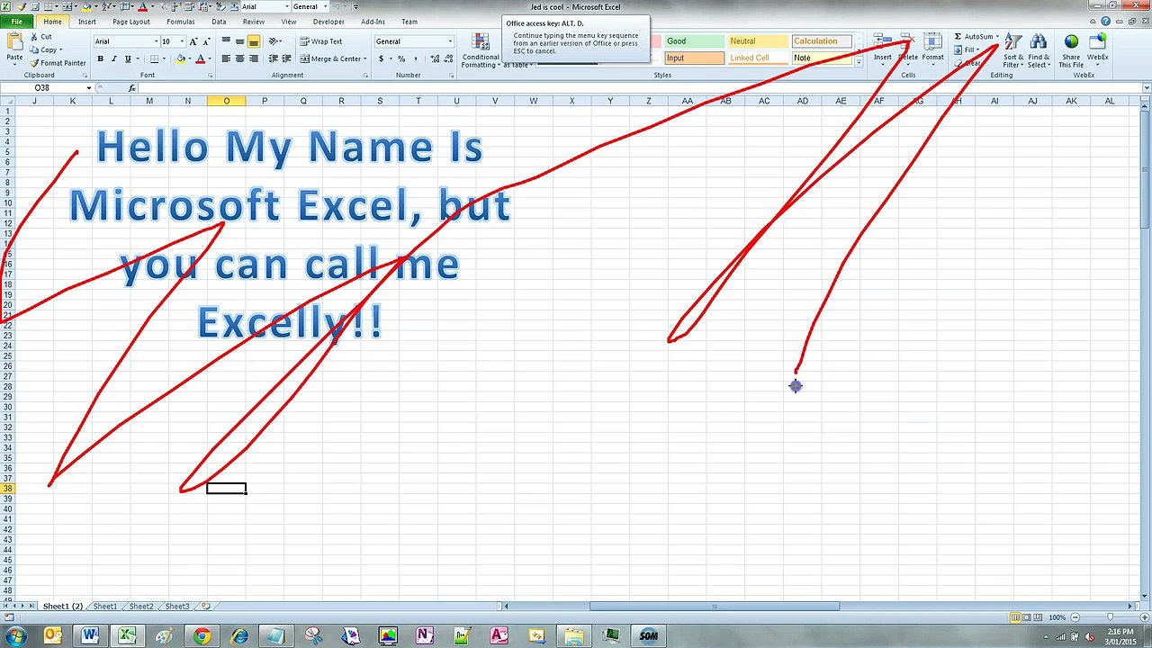
Task: Toggle Italic formatting
Action: coord(113,58)
